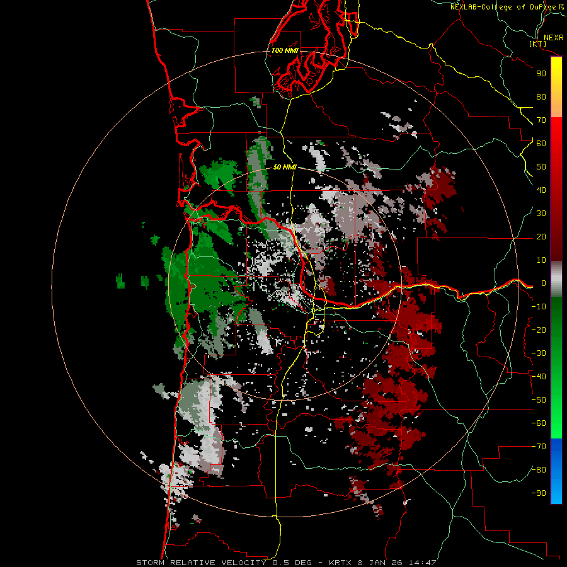Click the NEXLAB-College of DuPage credit text
Screen dimensions: 567x567
pyautogui.click(x=503, y=7)
